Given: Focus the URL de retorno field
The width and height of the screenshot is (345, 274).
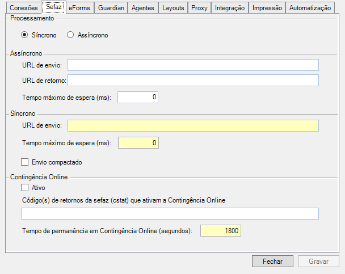Looking at the screenshot, I should (x=192, y=80).
